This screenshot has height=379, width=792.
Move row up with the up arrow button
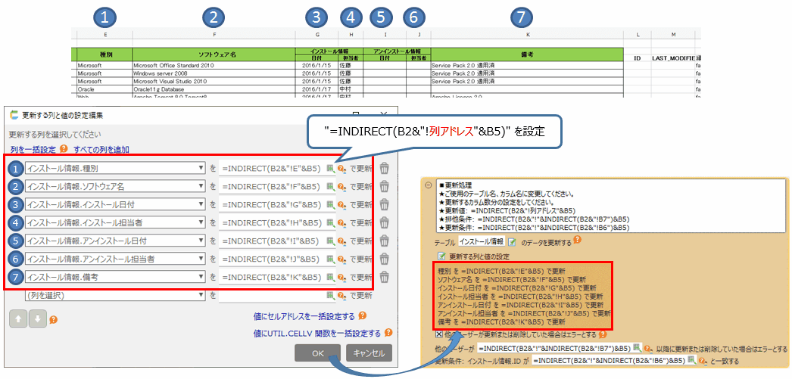17,318
